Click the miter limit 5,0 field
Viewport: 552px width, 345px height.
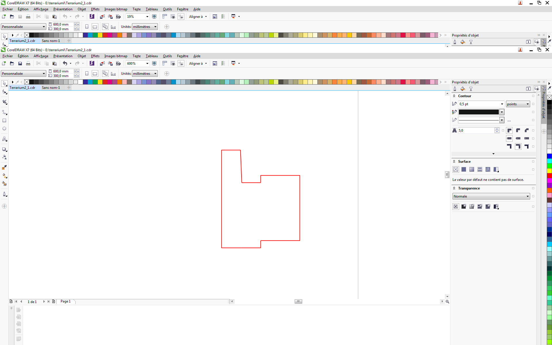476,131
